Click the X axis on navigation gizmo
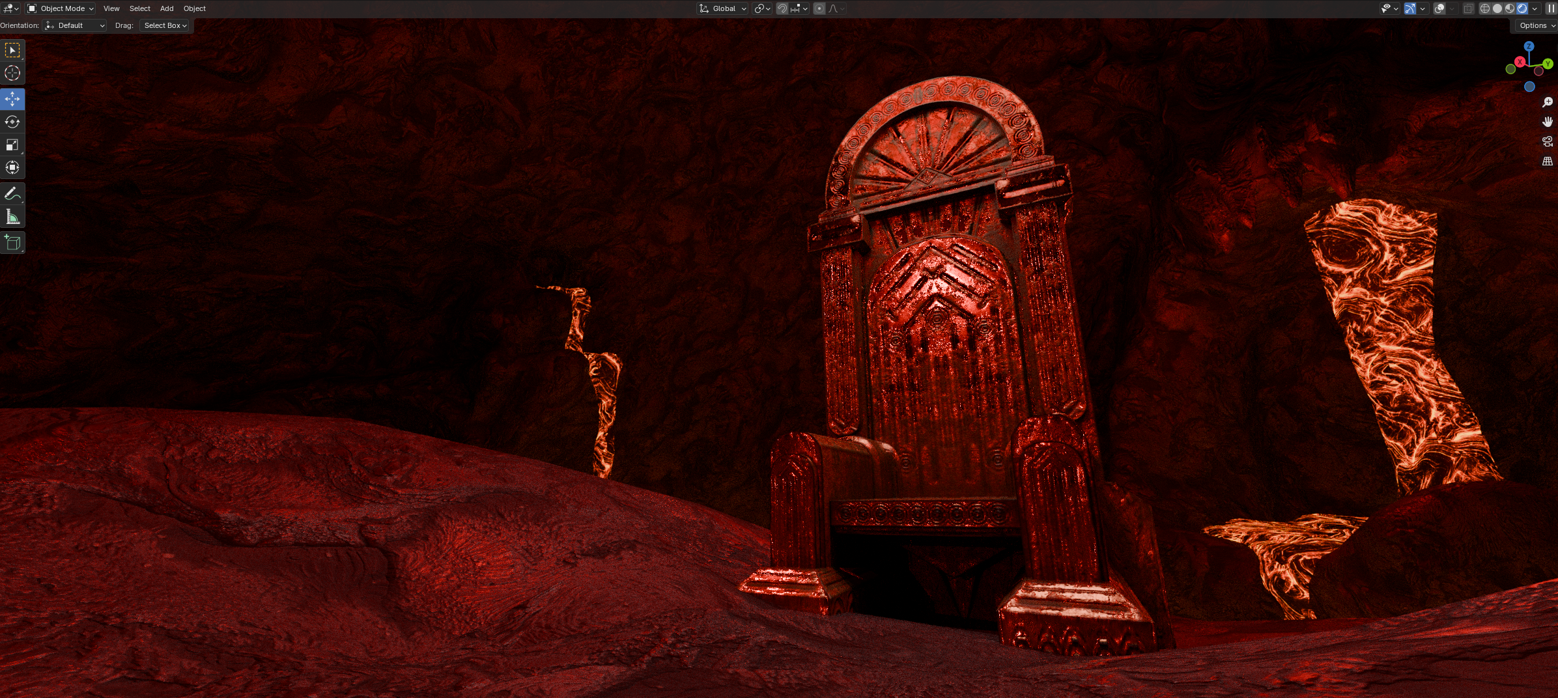This screenshot has width=1558, height=698. [1520, 61]
